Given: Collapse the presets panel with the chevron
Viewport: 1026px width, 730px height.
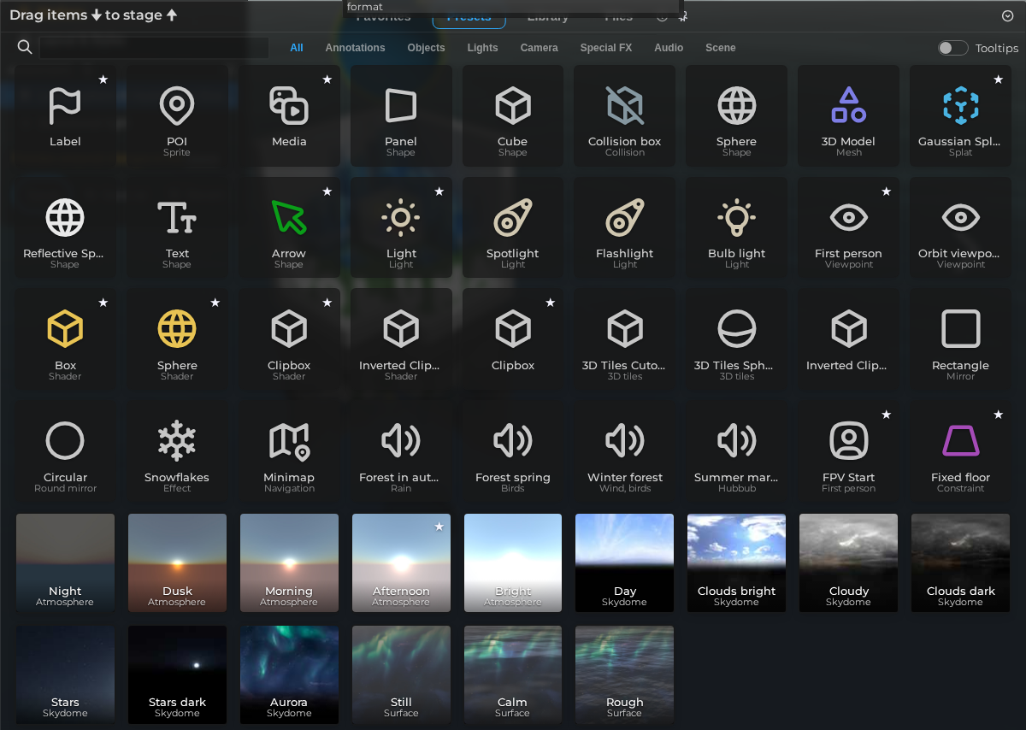Looking at the screenshot, I should (x=1007, y=16).
